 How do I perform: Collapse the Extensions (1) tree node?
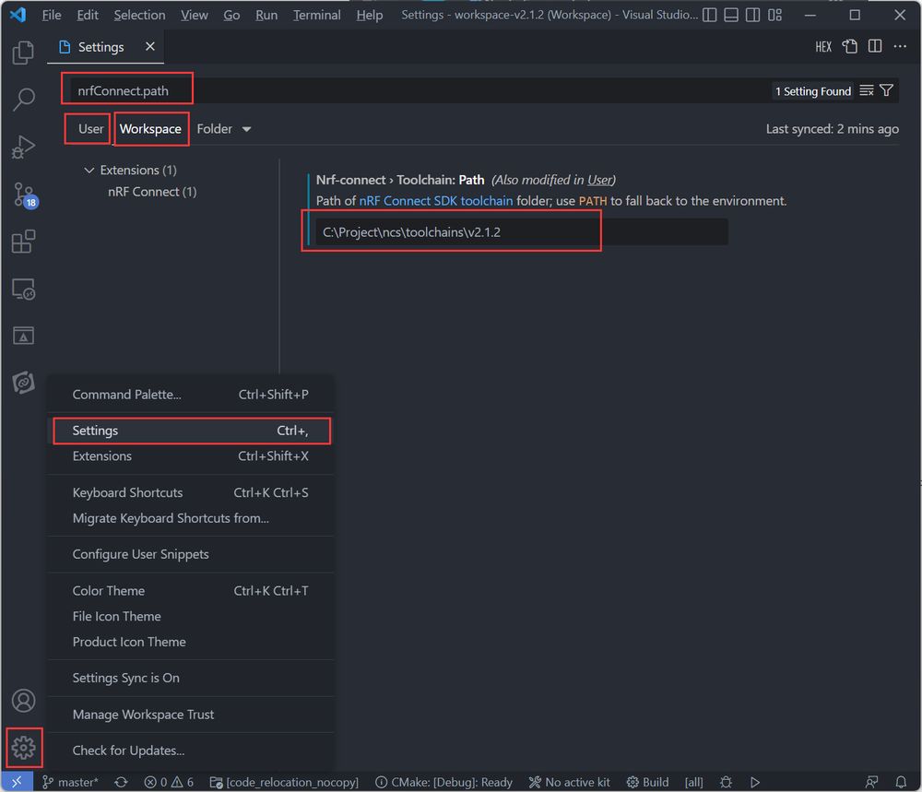89,170
